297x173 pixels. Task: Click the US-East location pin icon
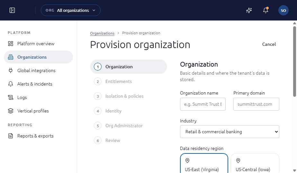tap(187, 161)
